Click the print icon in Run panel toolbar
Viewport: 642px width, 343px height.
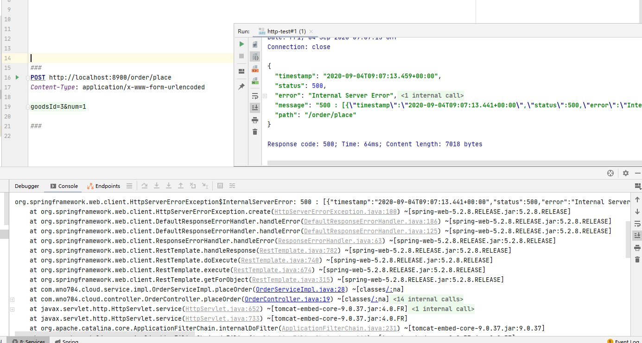point(255,120)
